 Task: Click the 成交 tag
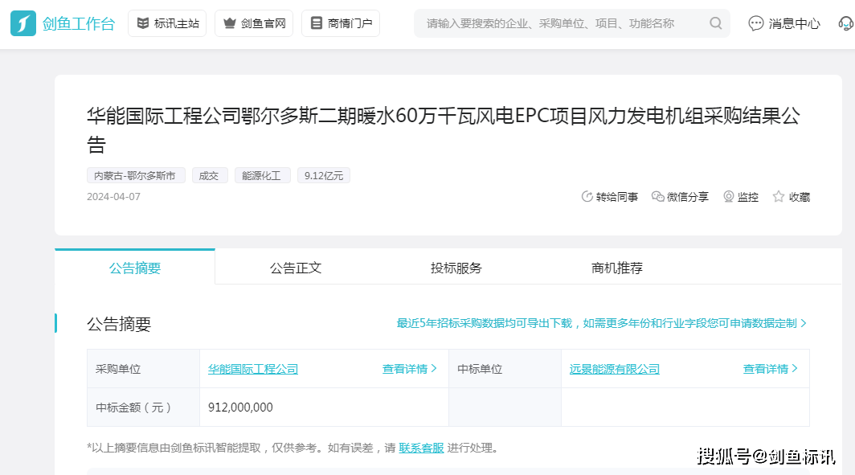[x=210, y=175]
